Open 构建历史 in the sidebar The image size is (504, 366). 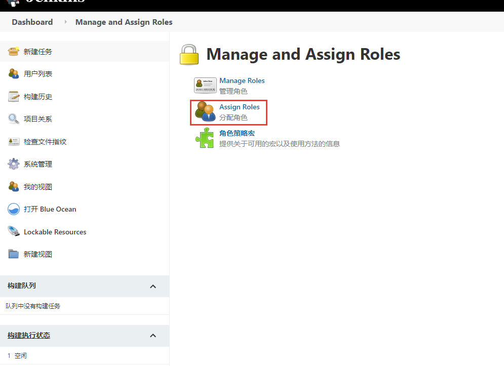coord(38,97)
